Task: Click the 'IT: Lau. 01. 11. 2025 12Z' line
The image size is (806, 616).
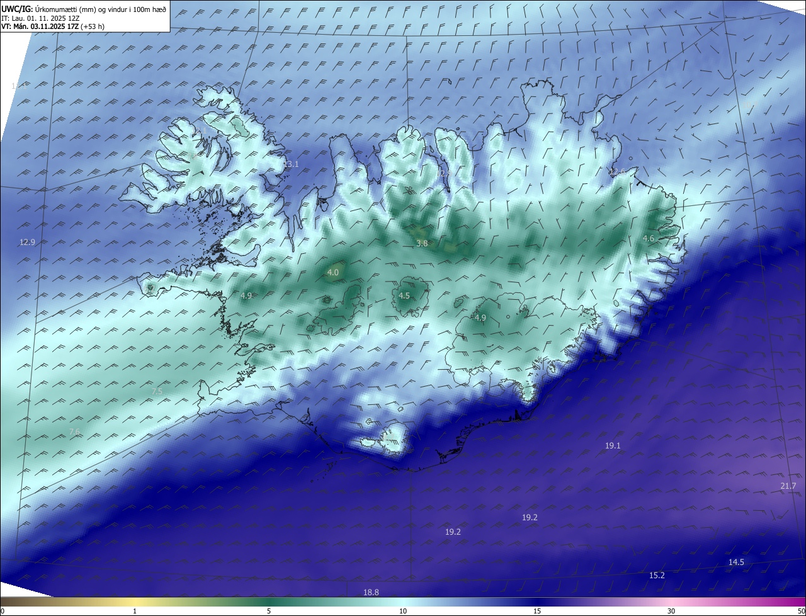Action: [40, 18]
